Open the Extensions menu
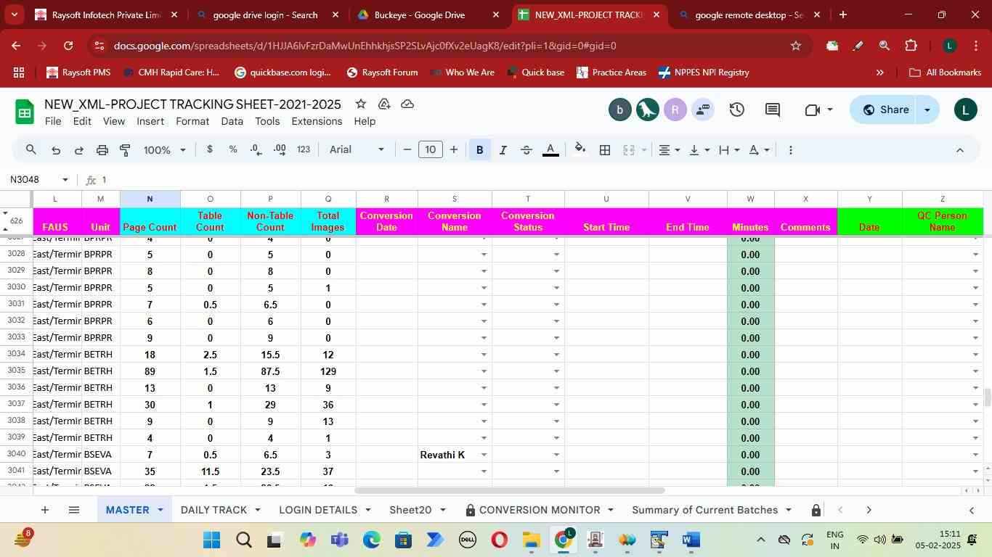 316,121
